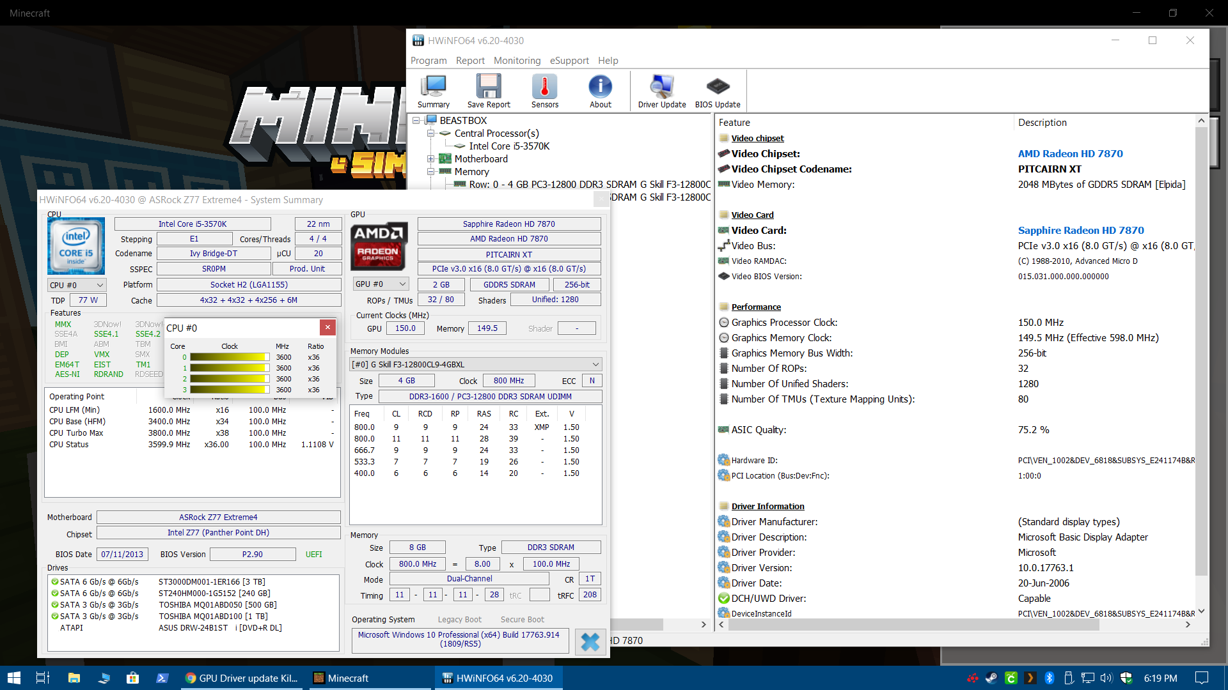This screenshot has width=1228, height=690.
Task: Open Microsoft Store taskbar icon
Action: point(132,678)
